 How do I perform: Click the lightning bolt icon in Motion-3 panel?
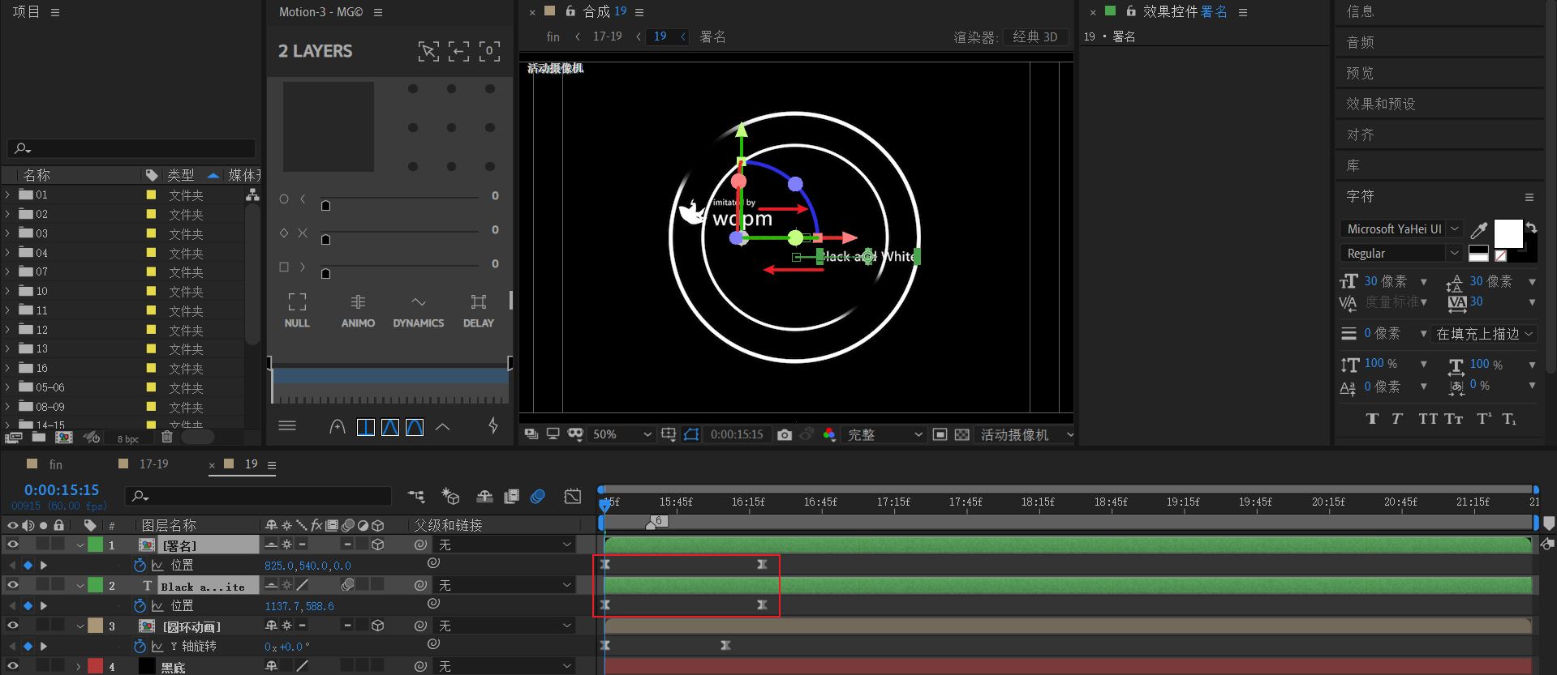coord(493,425)
